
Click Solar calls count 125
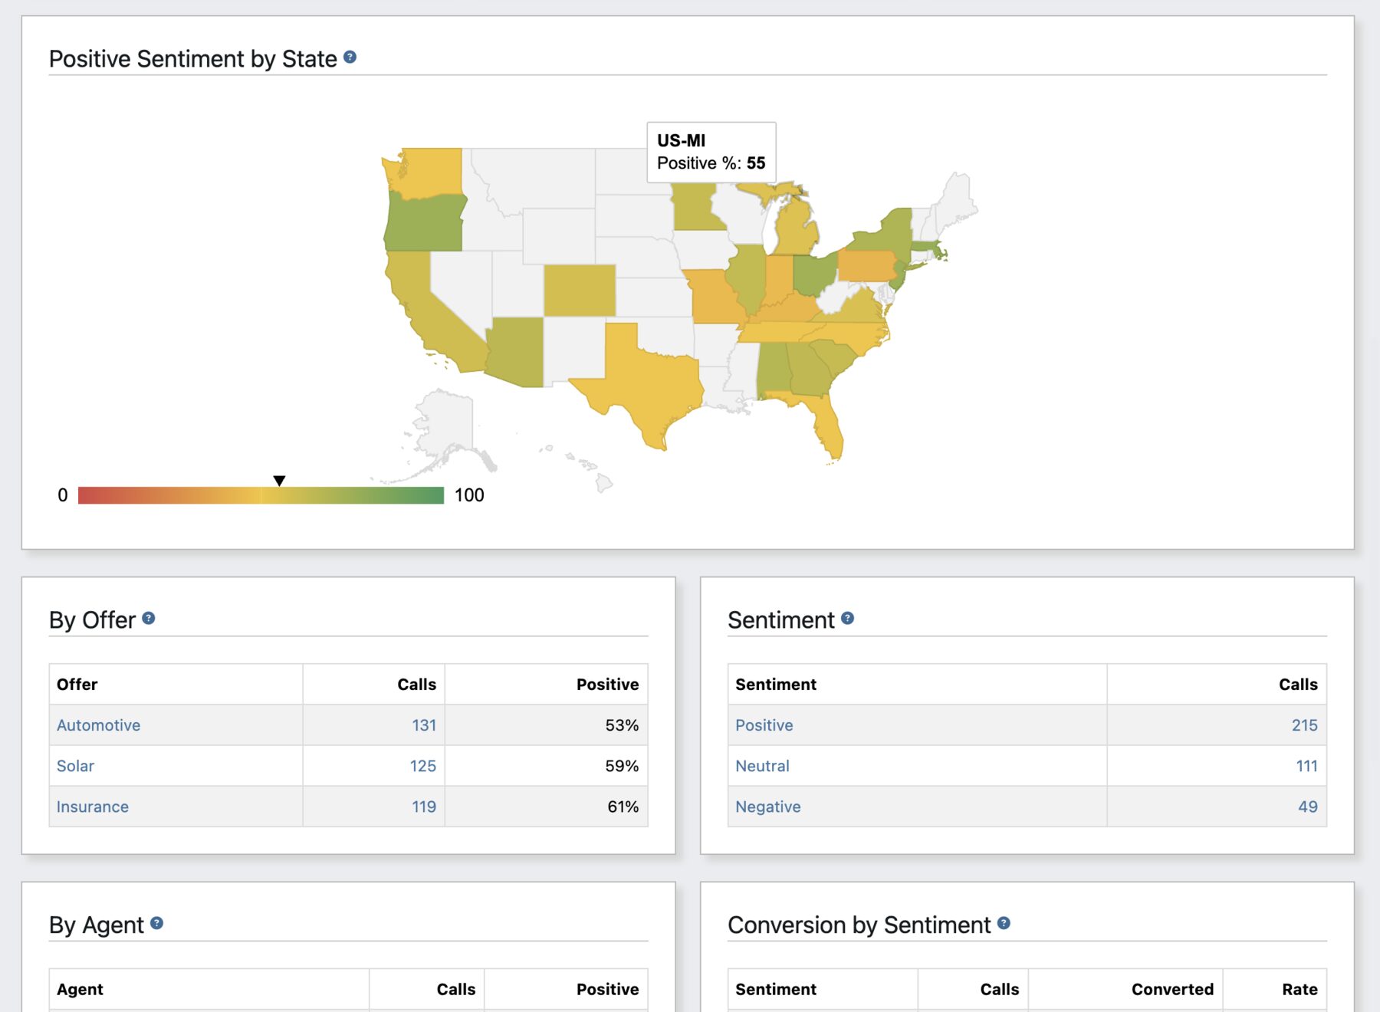point(422,766)
